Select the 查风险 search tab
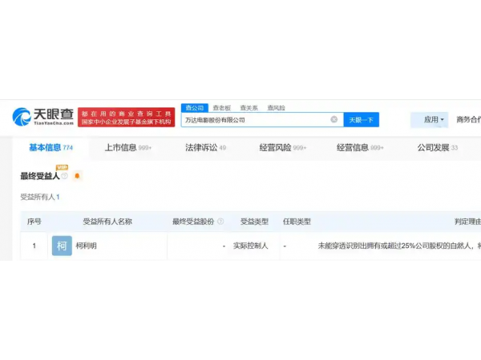Viewport: 481px width, 360px height. (276, 107)
